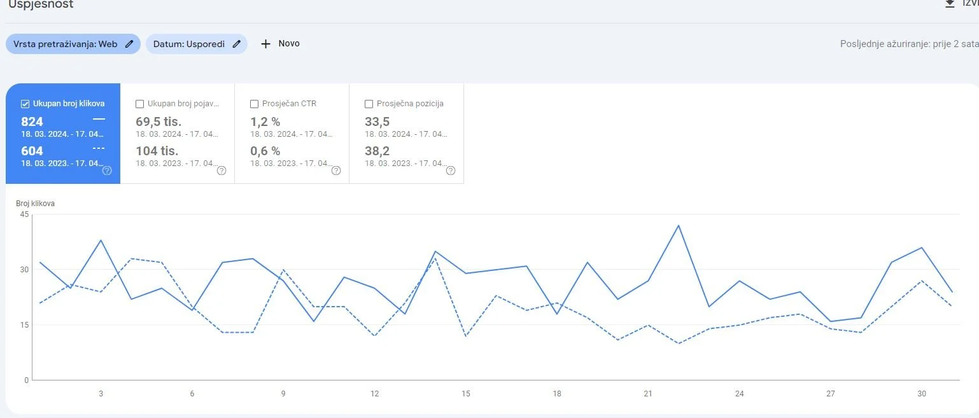Select the 604 clicks value

(x=32, y=151)
